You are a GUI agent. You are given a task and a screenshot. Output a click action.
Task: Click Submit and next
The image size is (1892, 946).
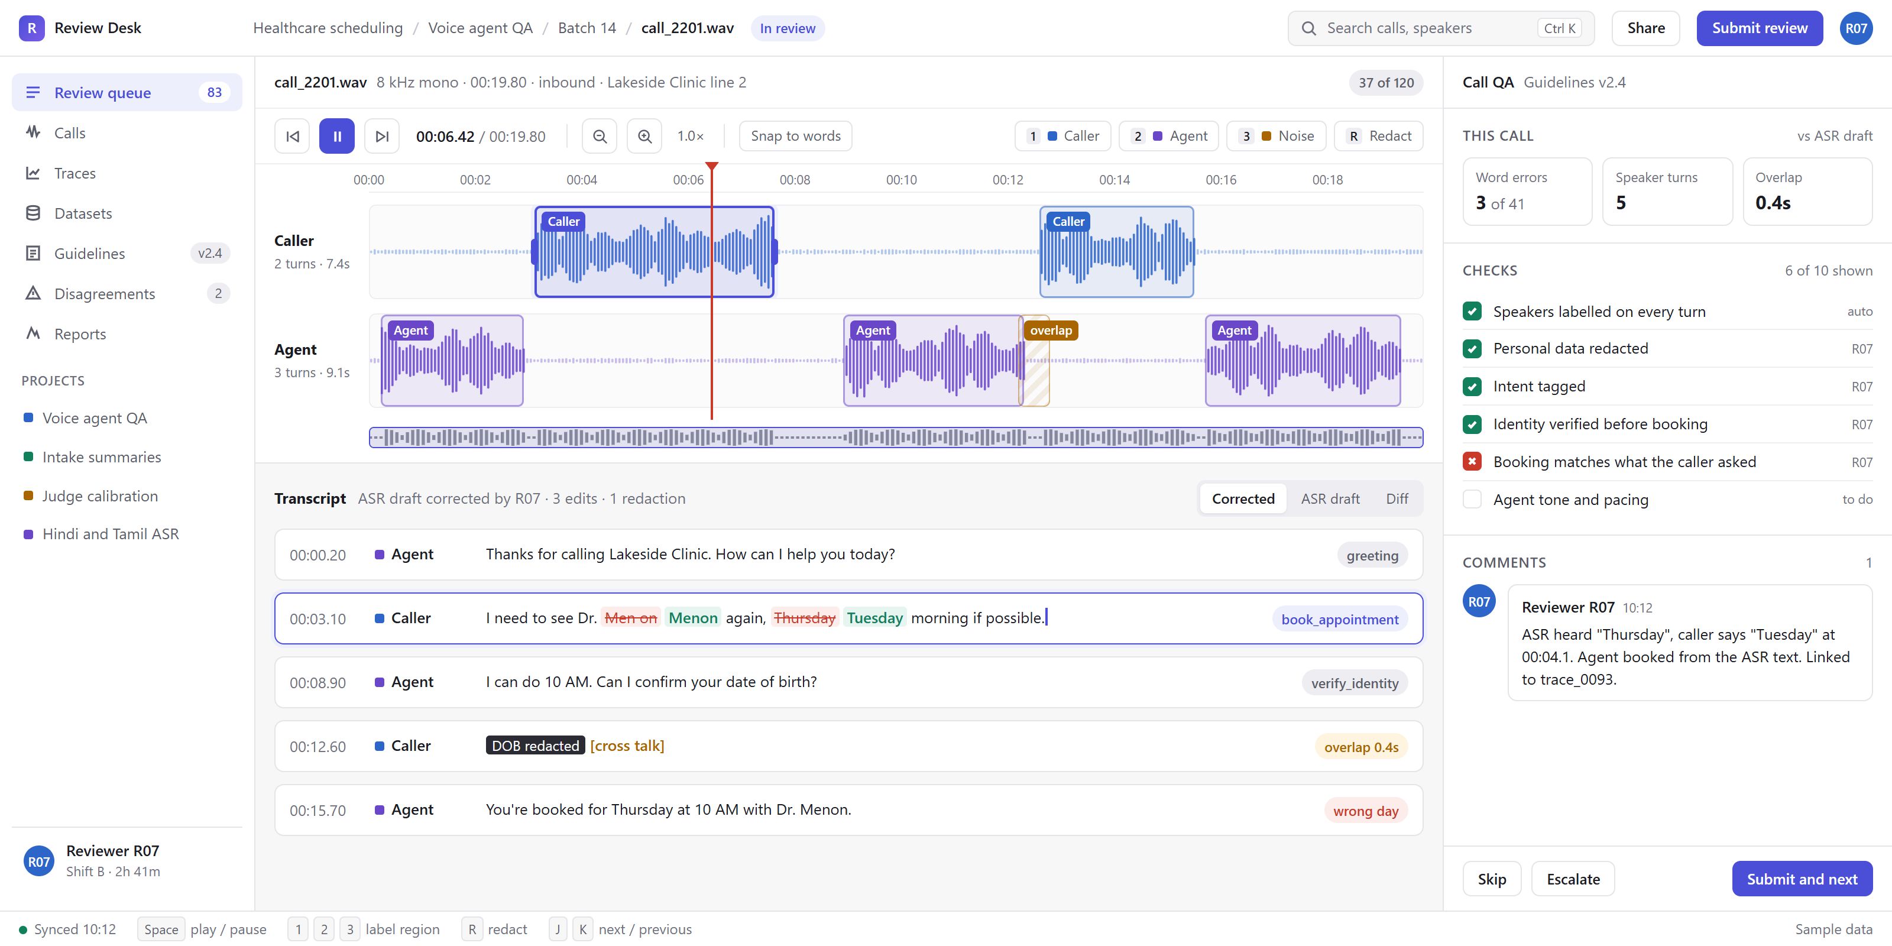click(1802, 879)
